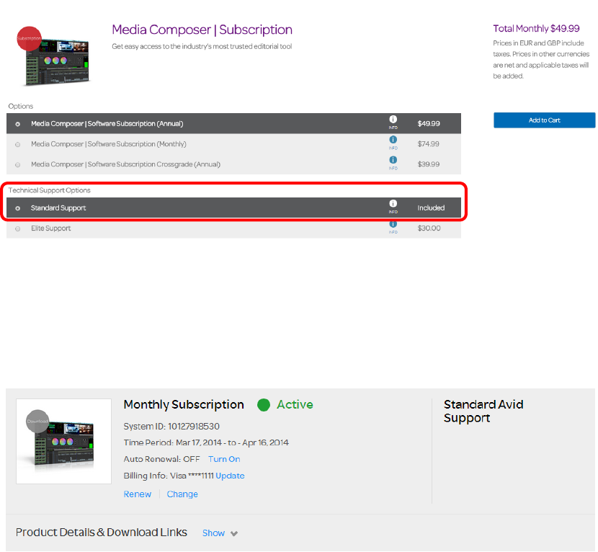Select Media Composer Software Subscription (Monthly) radio
Screen dimensions: 598x552
(17, 145)
